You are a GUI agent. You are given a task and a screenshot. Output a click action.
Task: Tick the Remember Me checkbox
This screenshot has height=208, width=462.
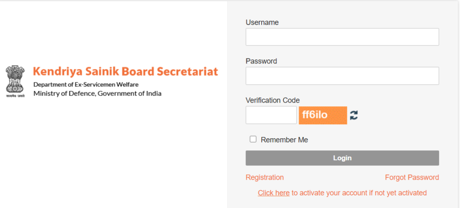253,139
